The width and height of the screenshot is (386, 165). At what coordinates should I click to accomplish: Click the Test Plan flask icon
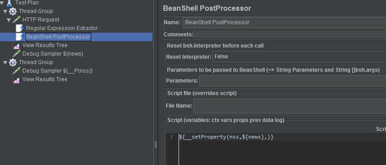(x=9, y=3)
